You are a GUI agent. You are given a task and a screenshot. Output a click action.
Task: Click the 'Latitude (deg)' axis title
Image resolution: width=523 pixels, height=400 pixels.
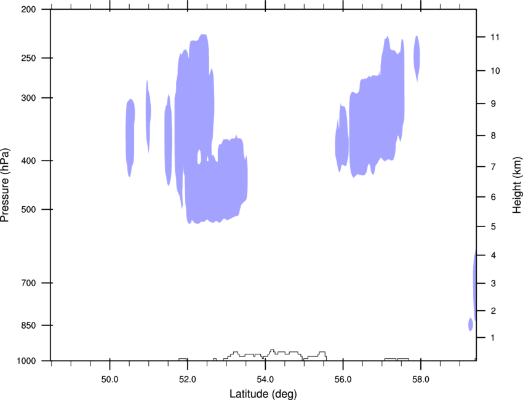263,394
